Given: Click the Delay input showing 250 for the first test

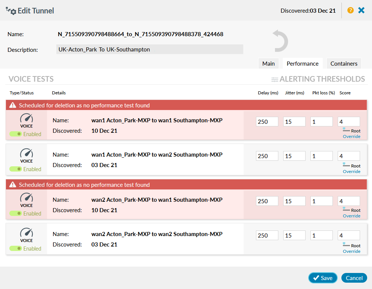Looking at the screenshot, I should 267,121.
